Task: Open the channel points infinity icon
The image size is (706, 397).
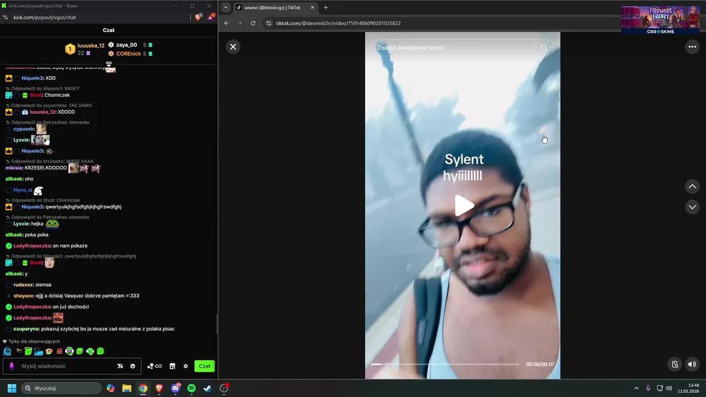Action: coord(154,366)
